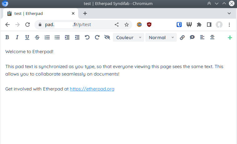Expand toolbar with green plus icon
237x144 pixels.
pyautogui.click(x=230, y=38)
